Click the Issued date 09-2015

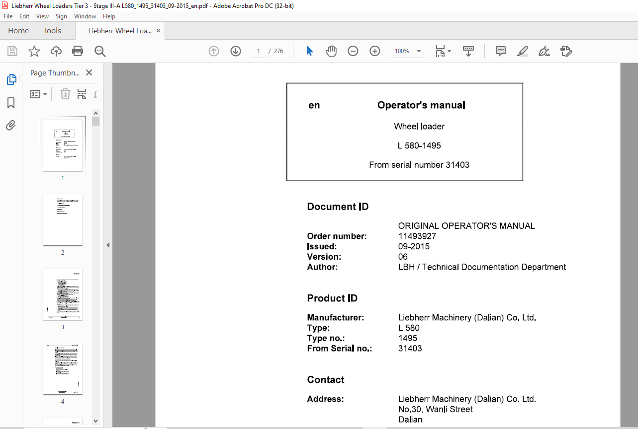tap(414, 247)
